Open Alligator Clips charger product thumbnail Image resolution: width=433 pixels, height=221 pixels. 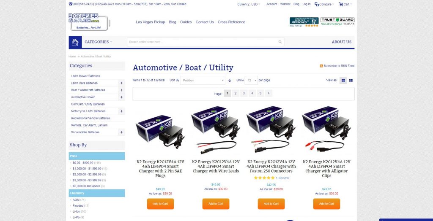point(326,129)
